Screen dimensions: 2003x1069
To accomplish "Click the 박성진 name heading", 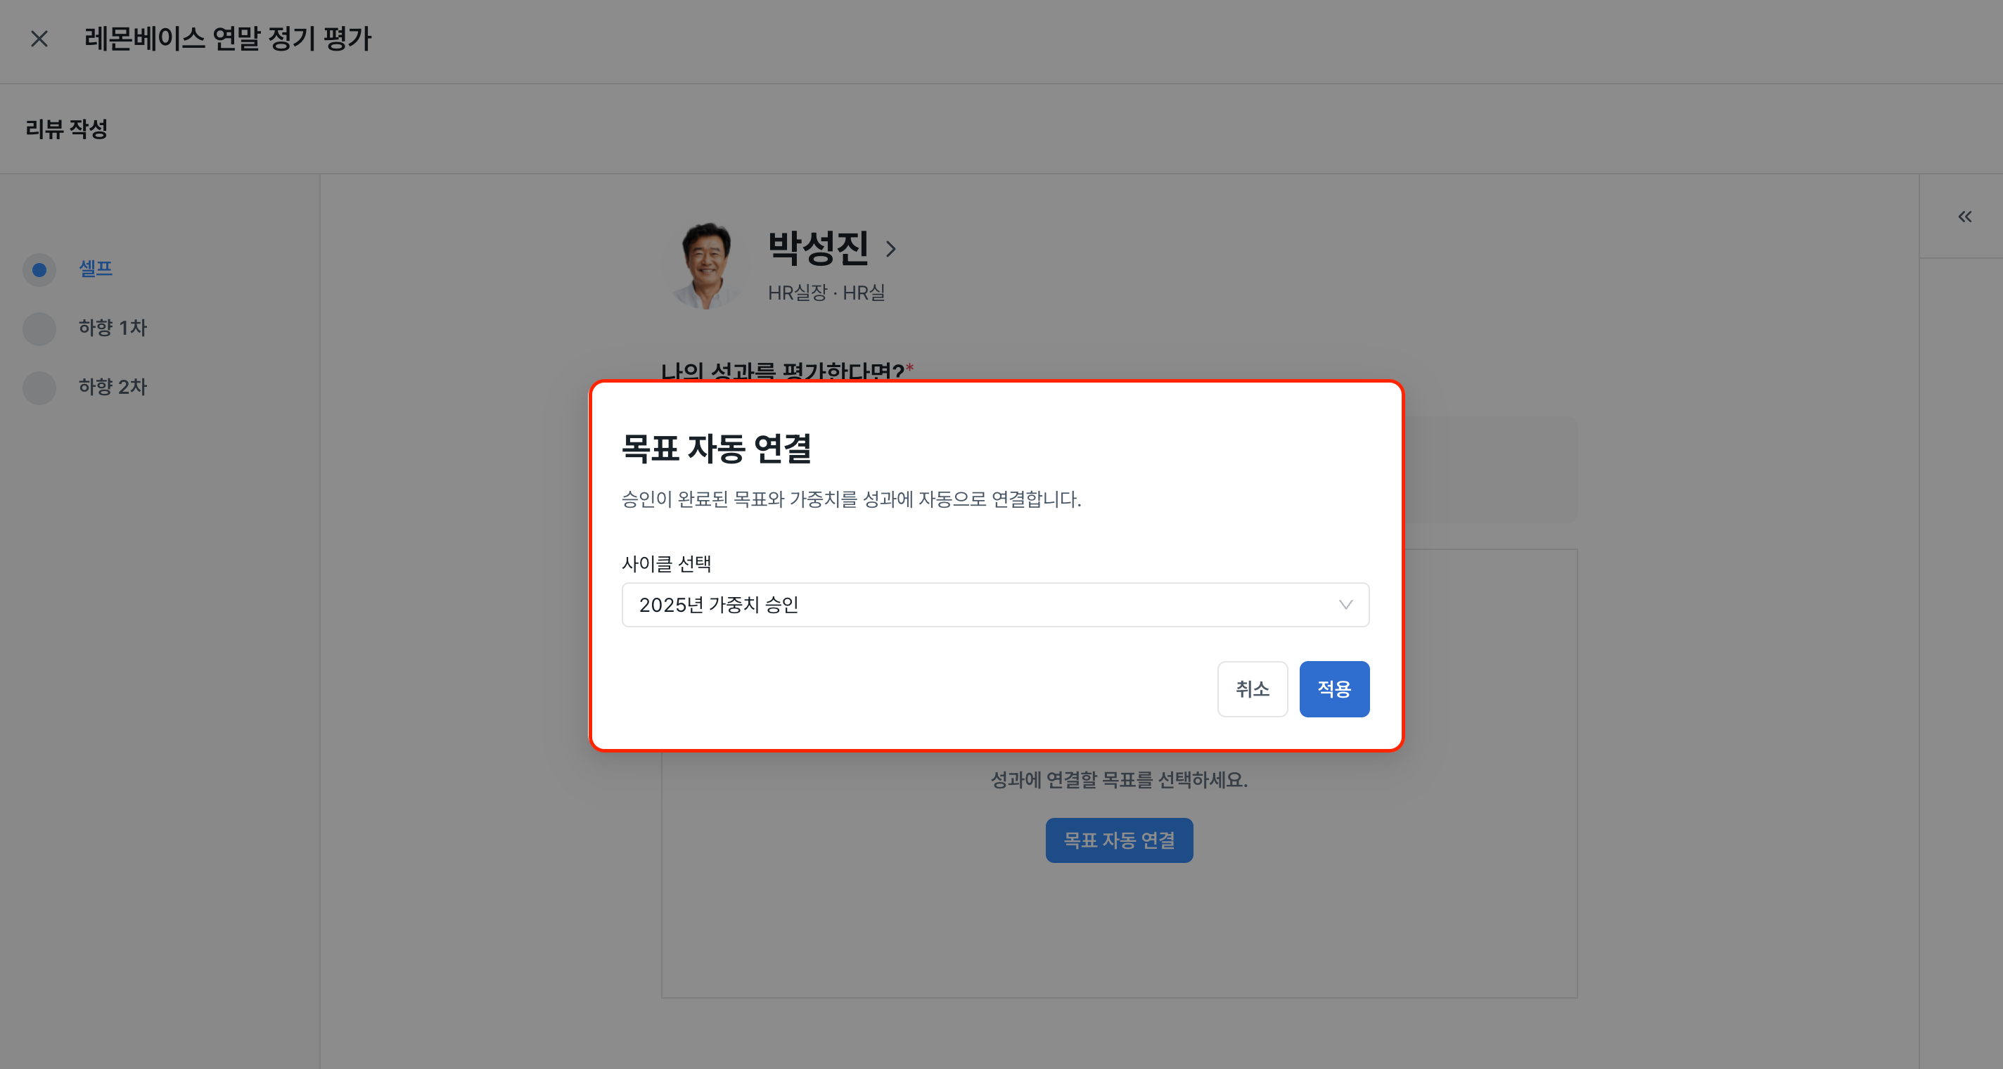I will click(x=818, y=248).
